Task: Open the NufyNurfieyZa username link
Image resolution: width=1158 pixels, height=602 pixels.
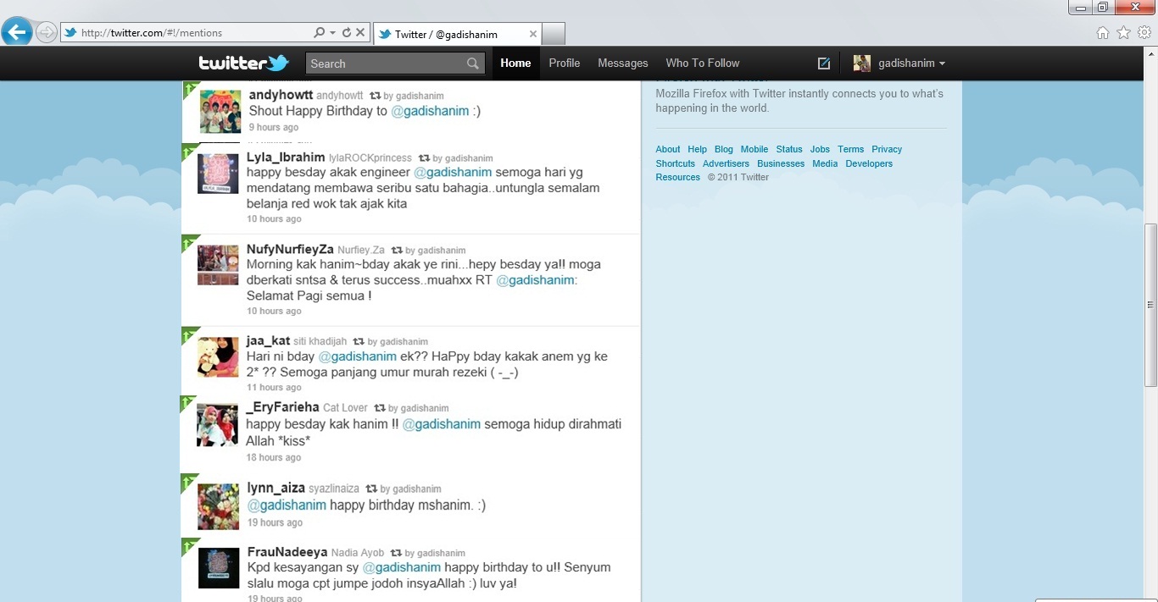Action: (x=290, y=249)
